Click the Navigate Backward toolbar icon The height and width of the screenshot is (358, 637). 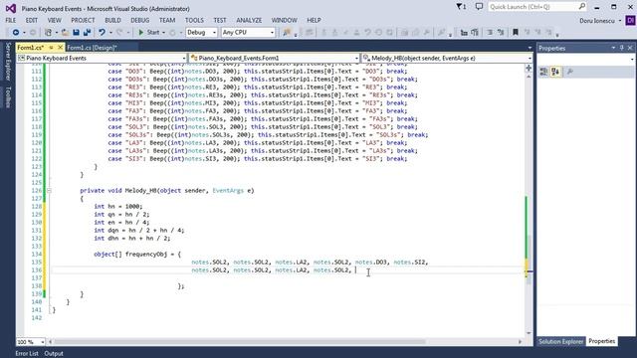[16, 32]
